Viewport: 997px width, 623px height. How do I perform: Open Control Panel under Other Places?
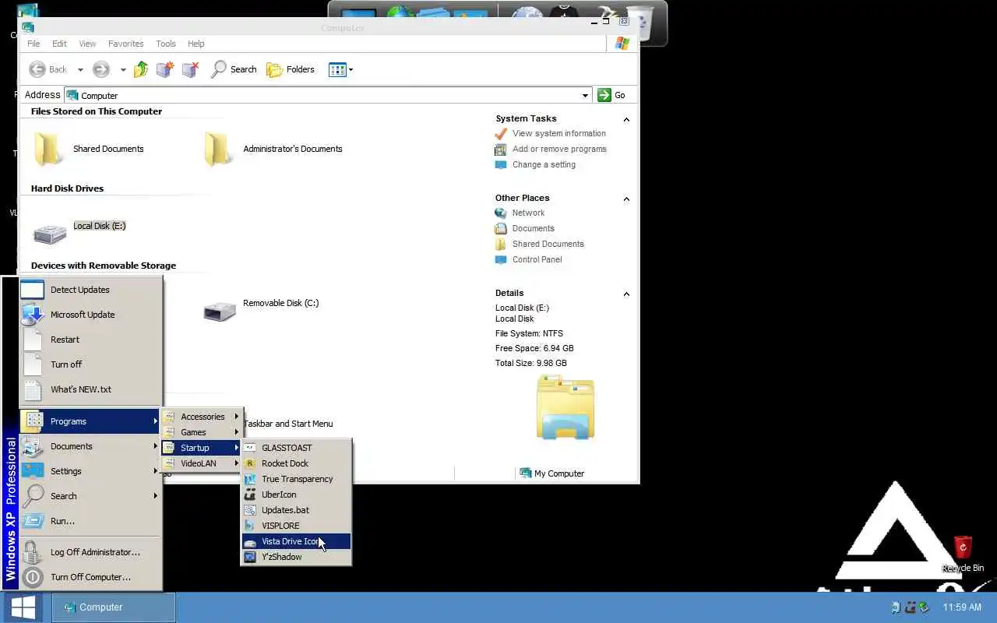[537, 259]
